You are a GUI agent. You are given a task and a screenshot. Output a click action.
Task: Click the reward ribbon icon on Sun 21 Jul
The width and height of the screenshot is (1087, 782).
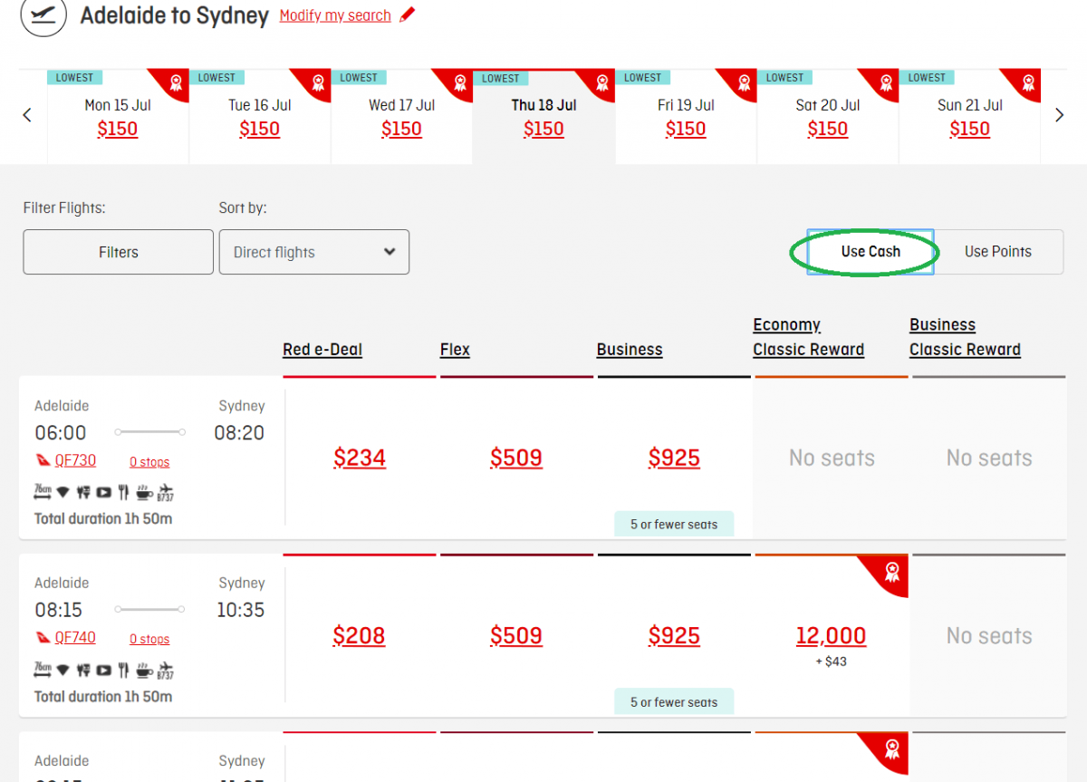(1028, 83)
